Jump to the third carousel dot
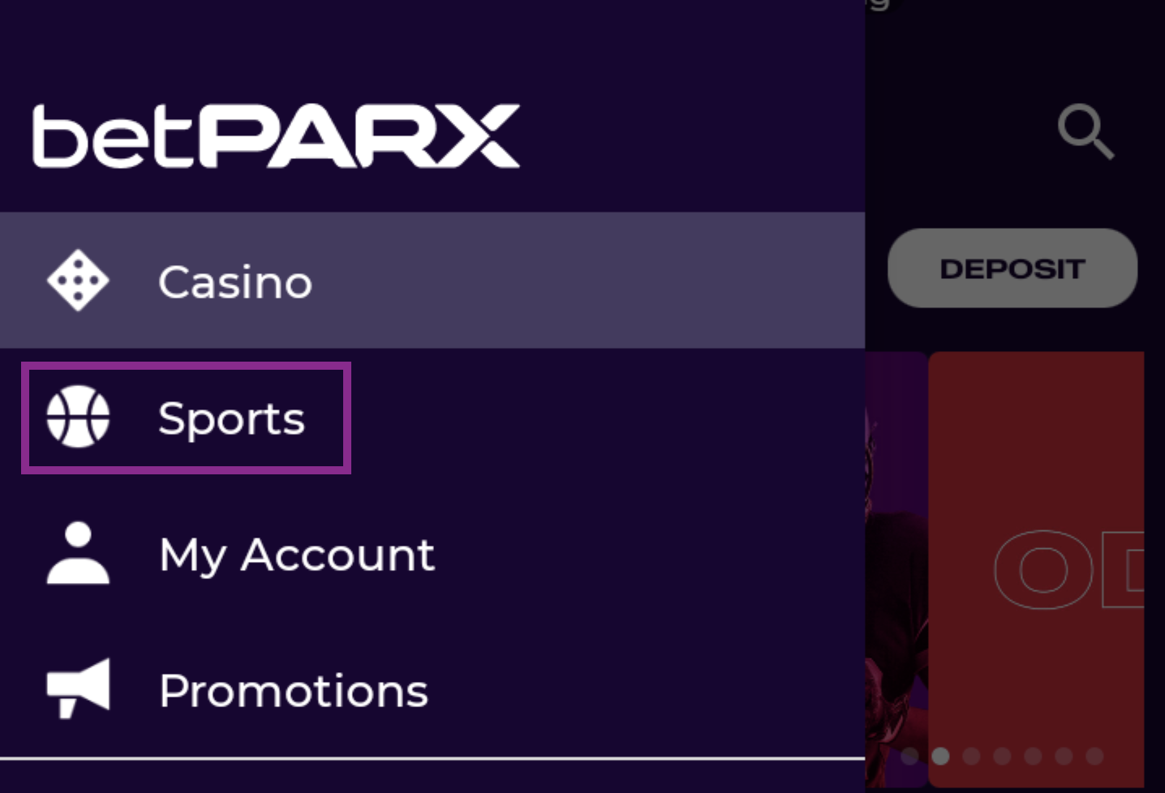The height and width of the screenshot is (793, 1165). 971,756
